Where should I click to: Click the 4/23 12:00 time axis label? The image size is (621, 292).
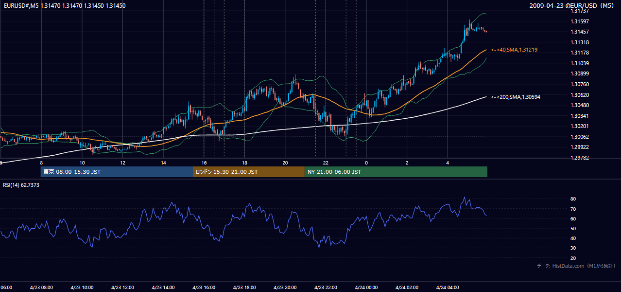pos(122,288)
